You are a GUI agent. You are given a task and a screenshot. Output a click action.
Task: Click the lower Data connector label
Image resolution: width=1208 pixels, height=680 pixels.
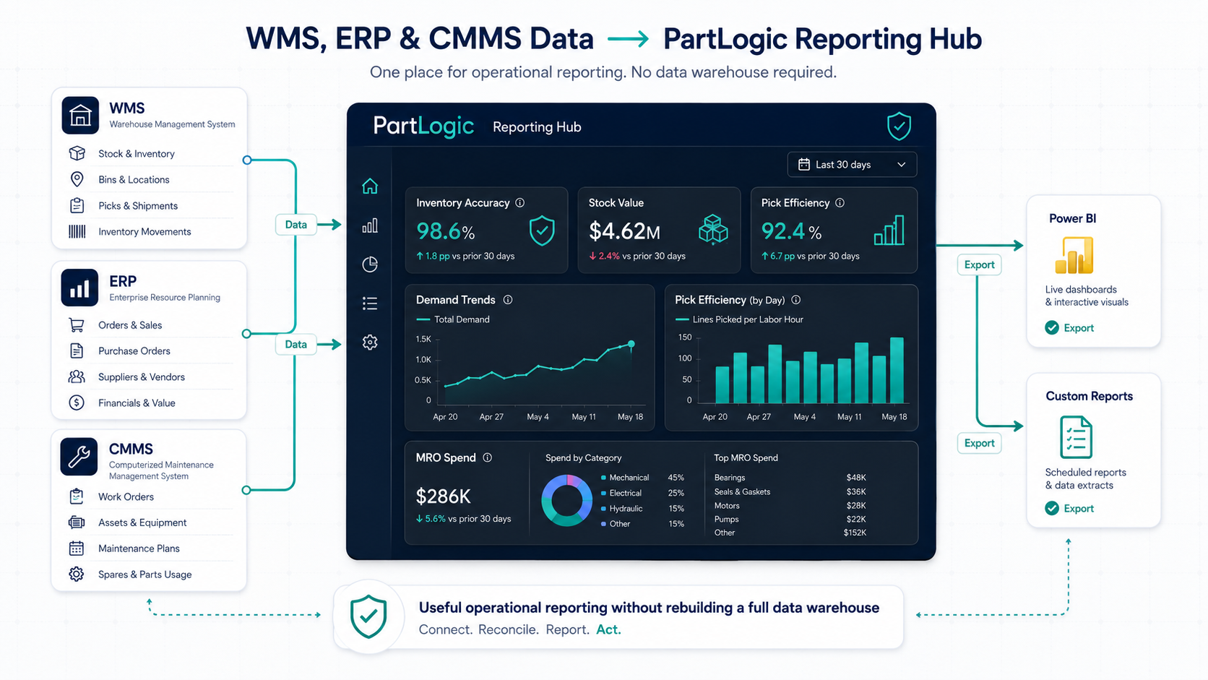[x=295, y=345]
